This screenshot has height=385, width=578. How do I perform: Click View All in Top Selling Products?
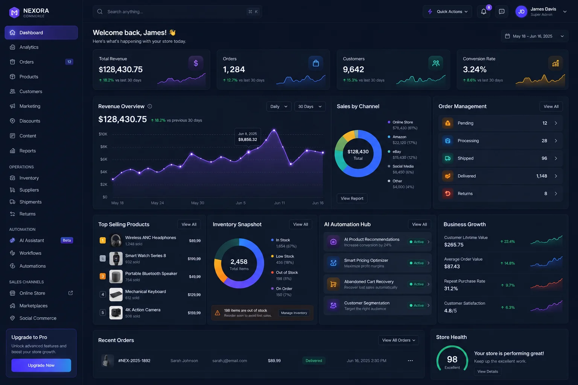point(189,224)
